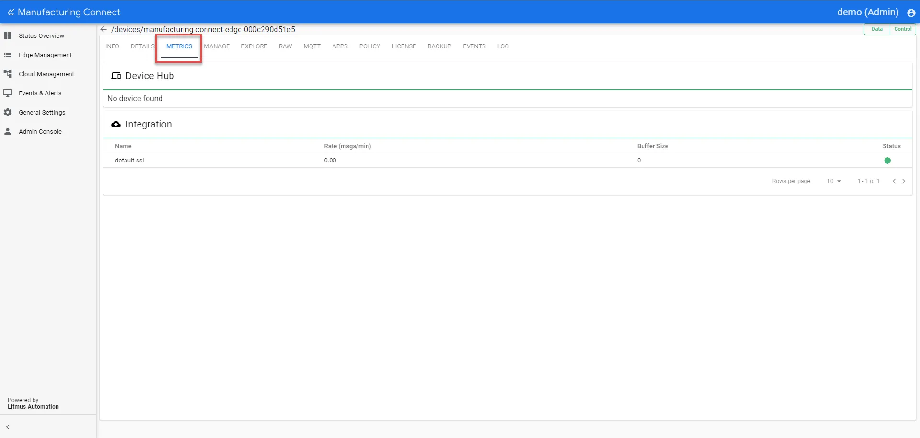The image size is (920, 438).
Task: Open the RAW tab
Action: pos(285,46)
